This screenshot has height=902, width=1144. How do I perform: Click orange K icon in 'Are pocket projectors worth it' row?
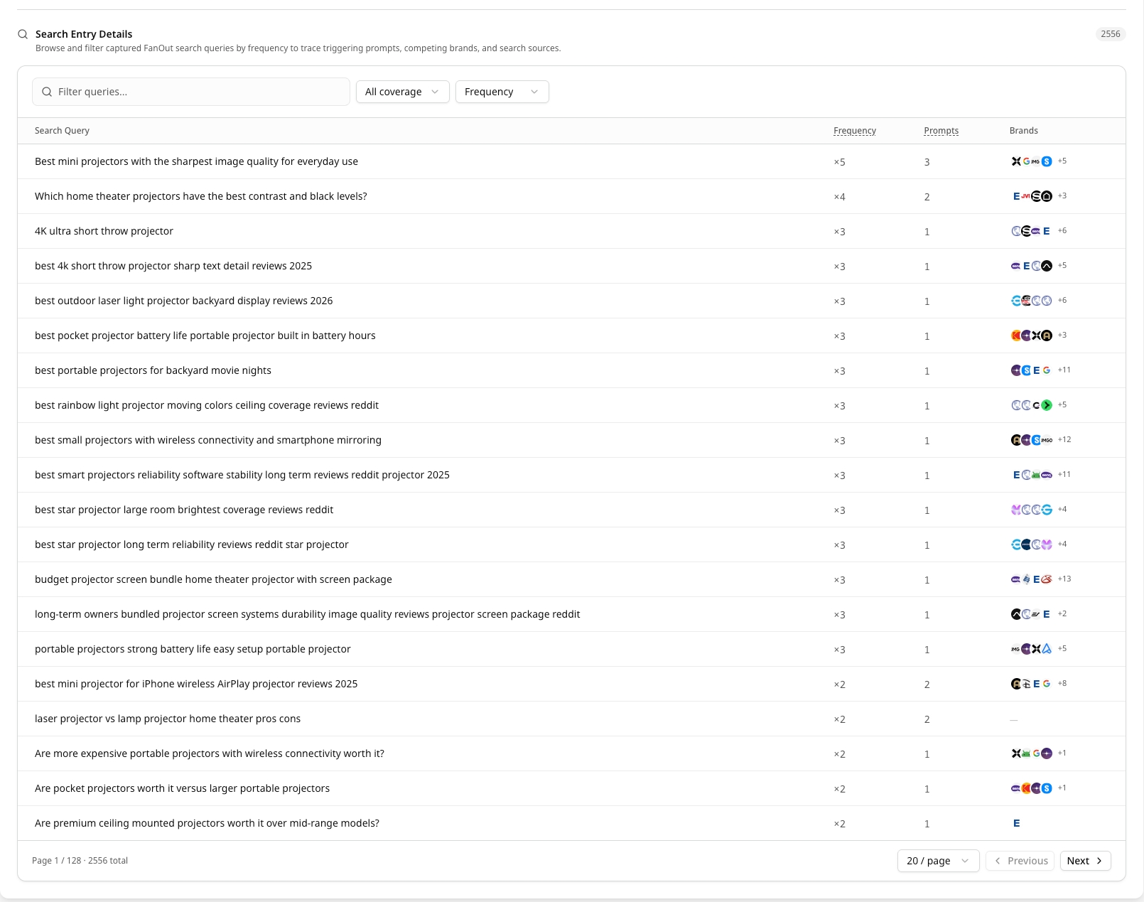coord(1026,788)
